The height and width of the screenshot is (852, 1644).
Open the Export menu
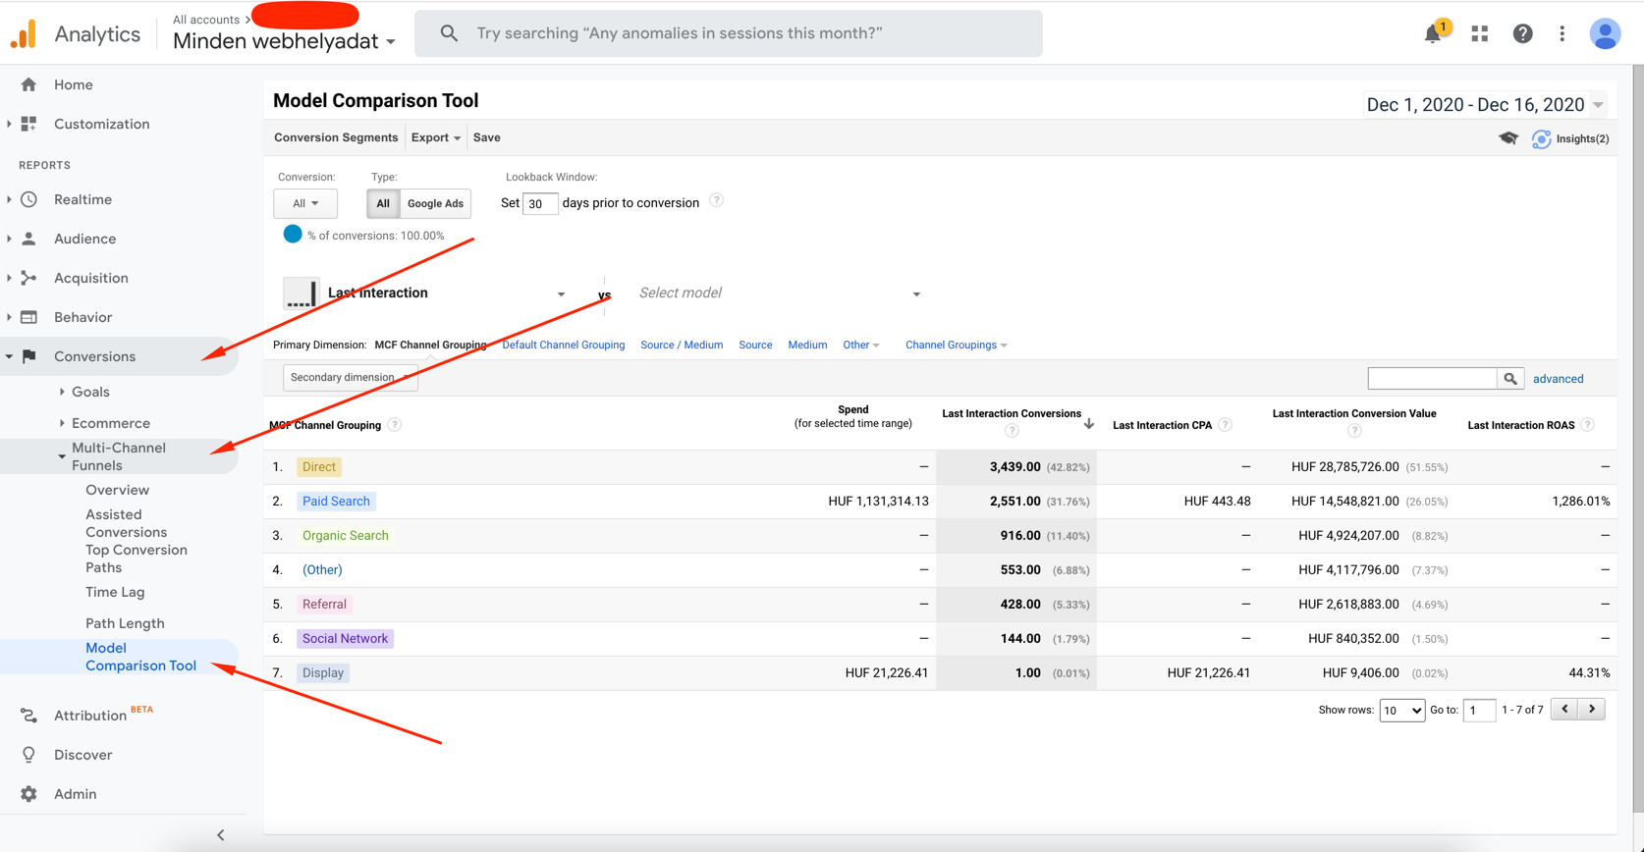(x=435, y=137)
